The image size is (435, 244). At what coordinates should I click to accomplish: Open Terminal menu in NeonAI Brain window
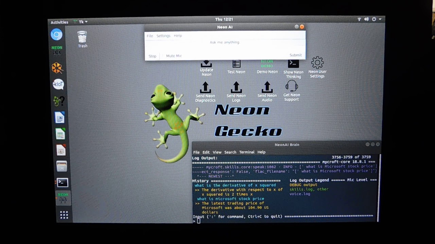[247, 152]
